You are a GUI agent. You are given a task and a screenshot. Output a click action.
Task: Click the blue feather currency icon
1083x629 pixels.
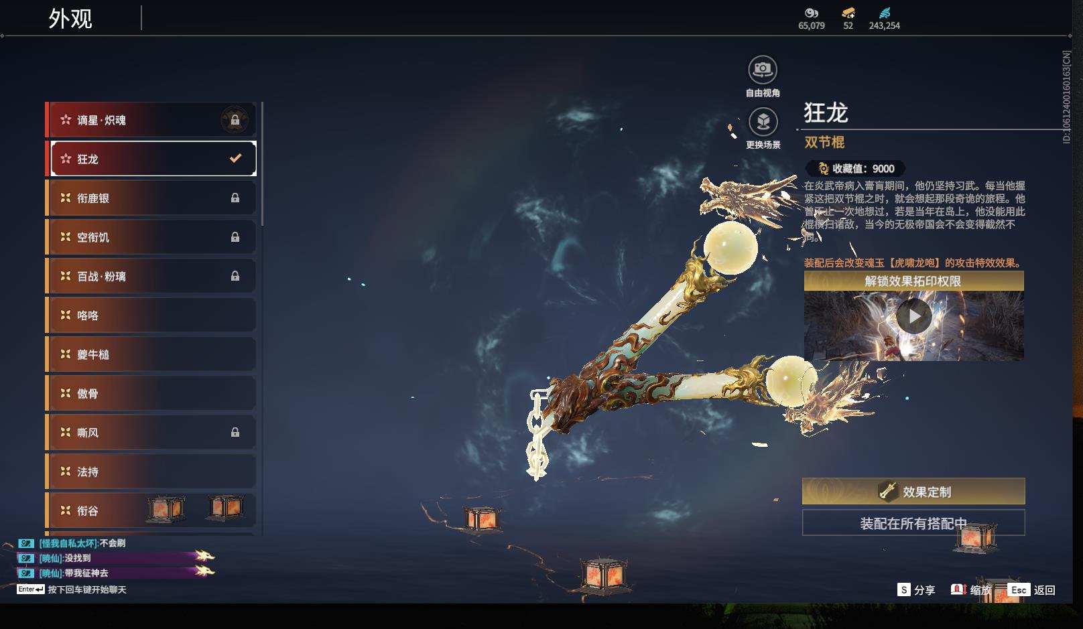pyautogui.click(x=885, y=13)
